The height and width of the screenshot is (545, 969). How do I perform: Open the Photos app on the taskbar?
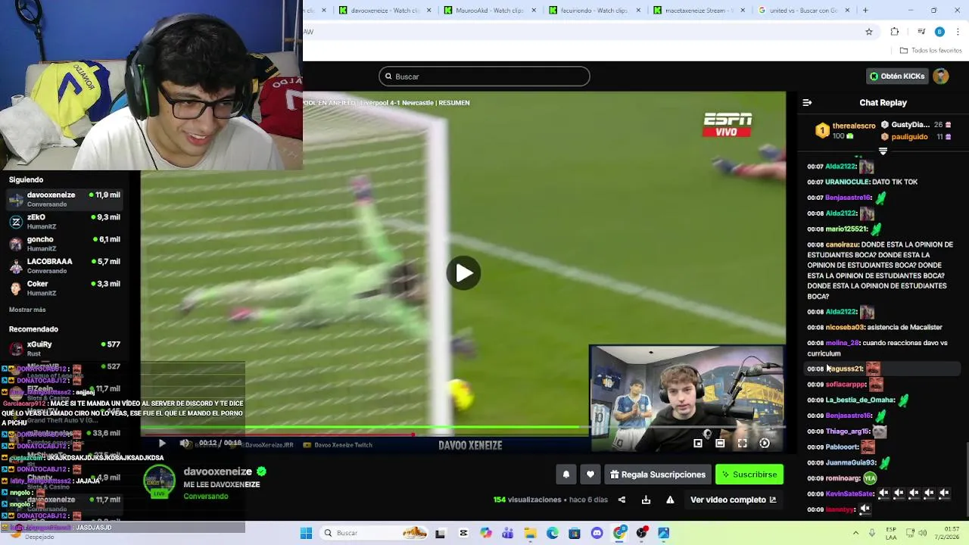pos(664,533)
